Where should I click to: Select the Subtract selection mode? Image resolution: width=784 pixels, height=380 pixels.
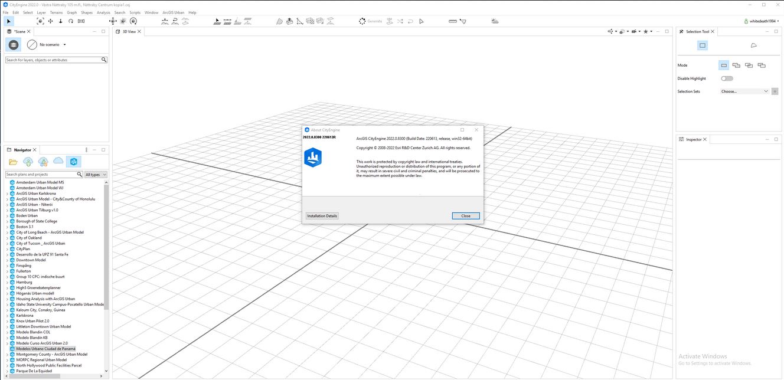click(749, 65)
